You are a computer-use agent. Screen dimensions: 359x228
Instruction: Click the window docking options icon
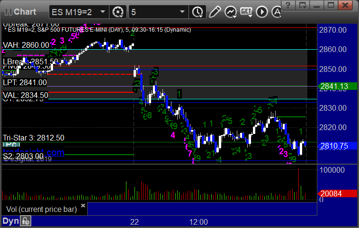[x=302, y=5]
